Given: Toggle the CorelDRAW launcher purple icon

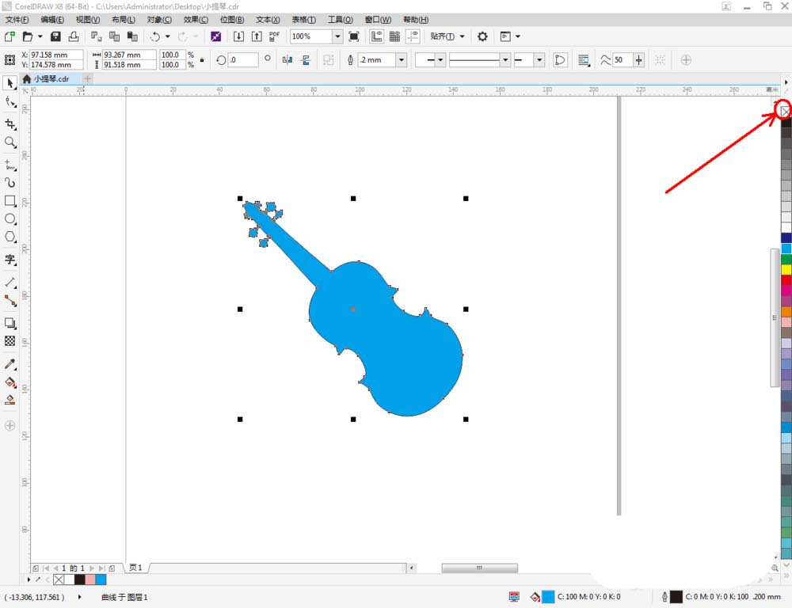Looking at the screenshot, I should tap(215, 36).
